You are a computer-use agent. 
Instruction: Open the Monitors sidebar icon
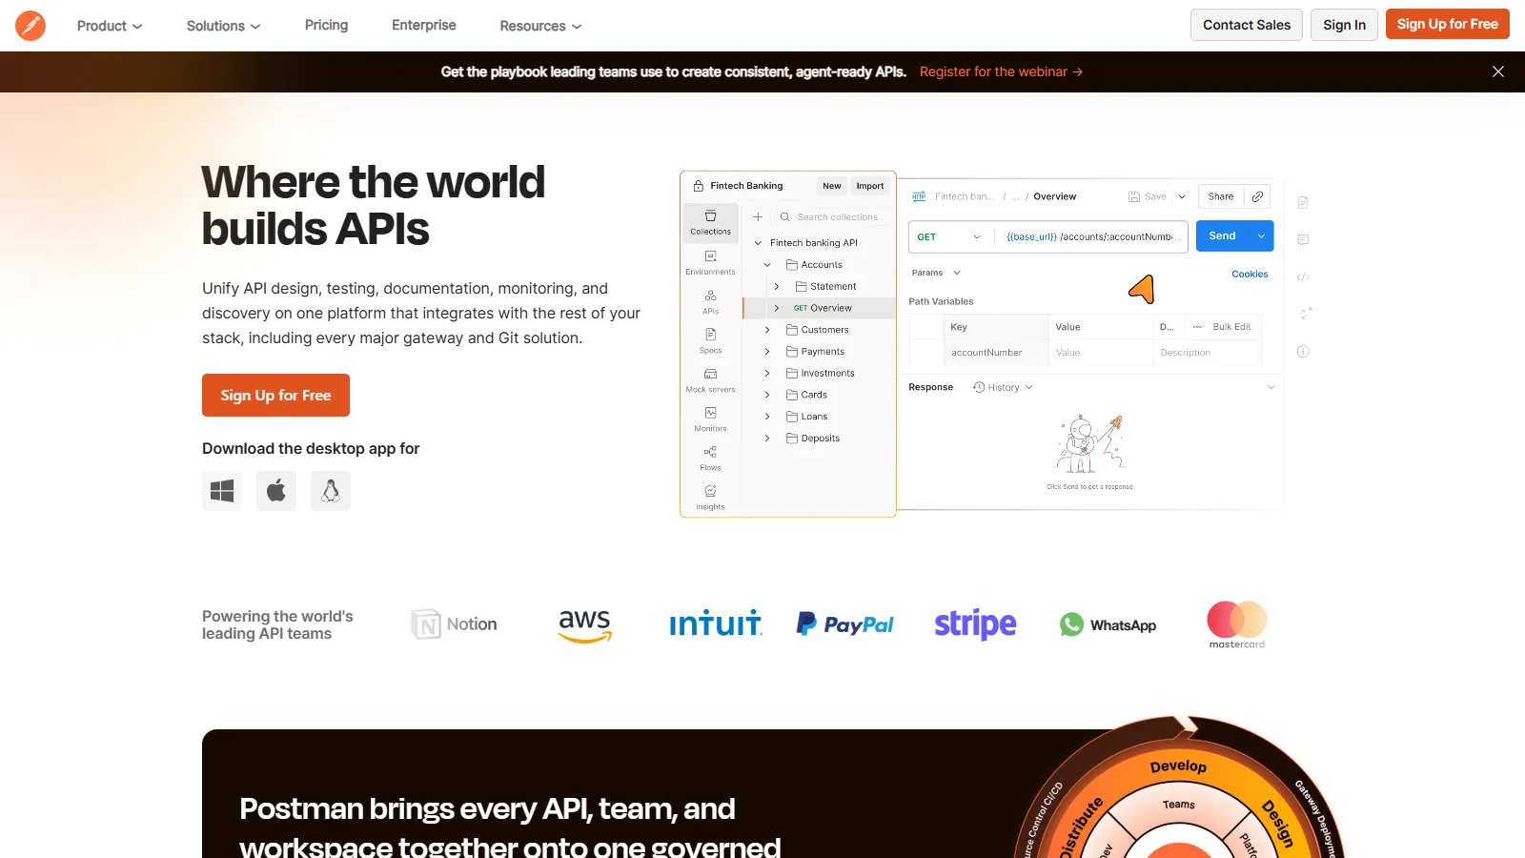(x=711, y=419)
